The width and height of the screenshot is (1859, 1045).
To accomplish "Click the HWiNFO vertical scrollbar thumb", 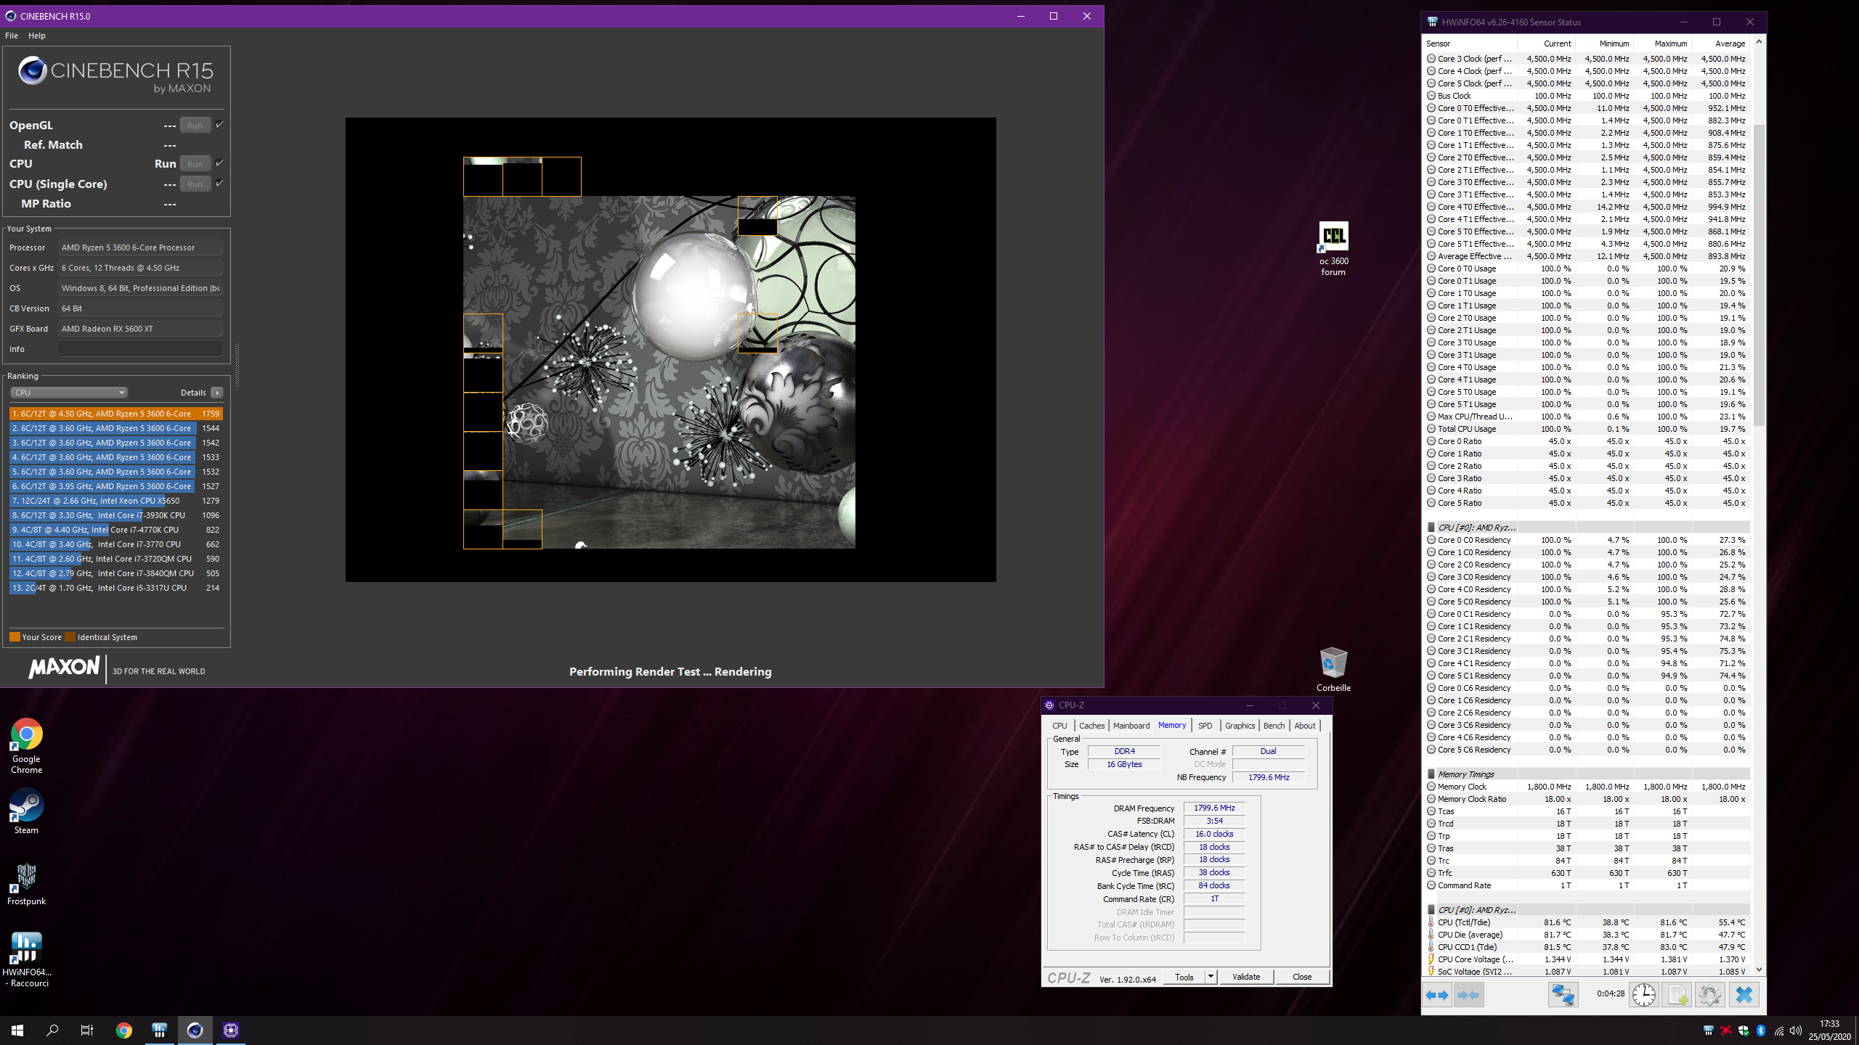I will point(1759,274).
